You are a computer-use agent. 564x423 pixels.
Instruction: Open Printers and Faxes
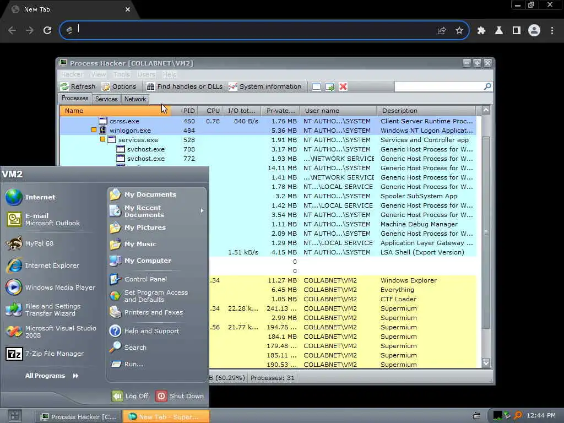146,312
